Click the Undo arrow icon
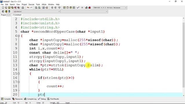 tap(28, 8)
